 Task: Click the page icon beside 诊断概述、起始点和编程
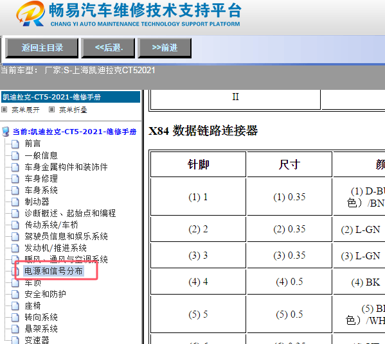click(15, 214)
